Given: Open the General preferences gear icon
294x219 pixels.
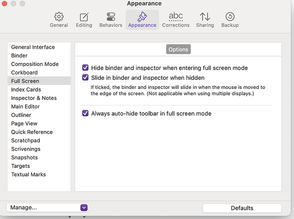Looking at the screenshot, I should pos(59,17).
